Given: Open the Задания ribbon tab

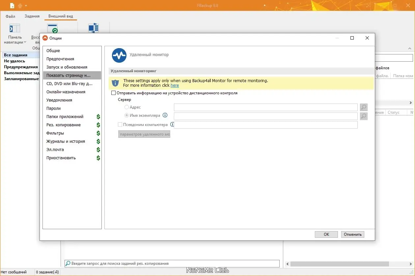Looking at the screenshot, I should point(32,16).
